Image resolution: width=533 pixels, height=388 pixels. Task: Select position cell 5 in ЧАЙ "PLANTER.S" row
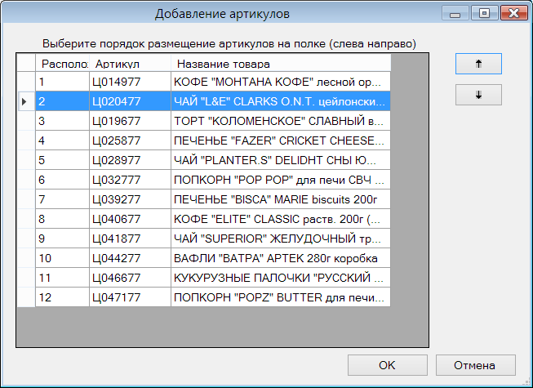pyautogui.click(x=62, y=160)
